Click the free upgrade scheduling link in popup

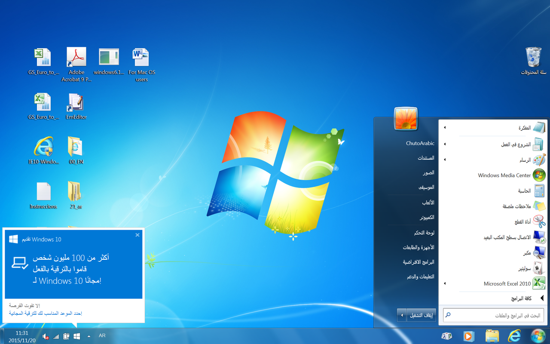[46, 313]
